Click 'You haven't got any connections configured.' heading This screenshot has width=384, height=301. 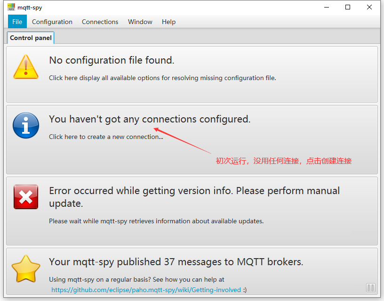[150, 119]
